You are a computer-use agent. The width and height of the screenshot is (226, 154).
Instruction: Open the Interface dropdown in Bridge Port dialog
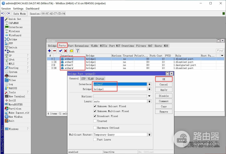coord(150,85)
